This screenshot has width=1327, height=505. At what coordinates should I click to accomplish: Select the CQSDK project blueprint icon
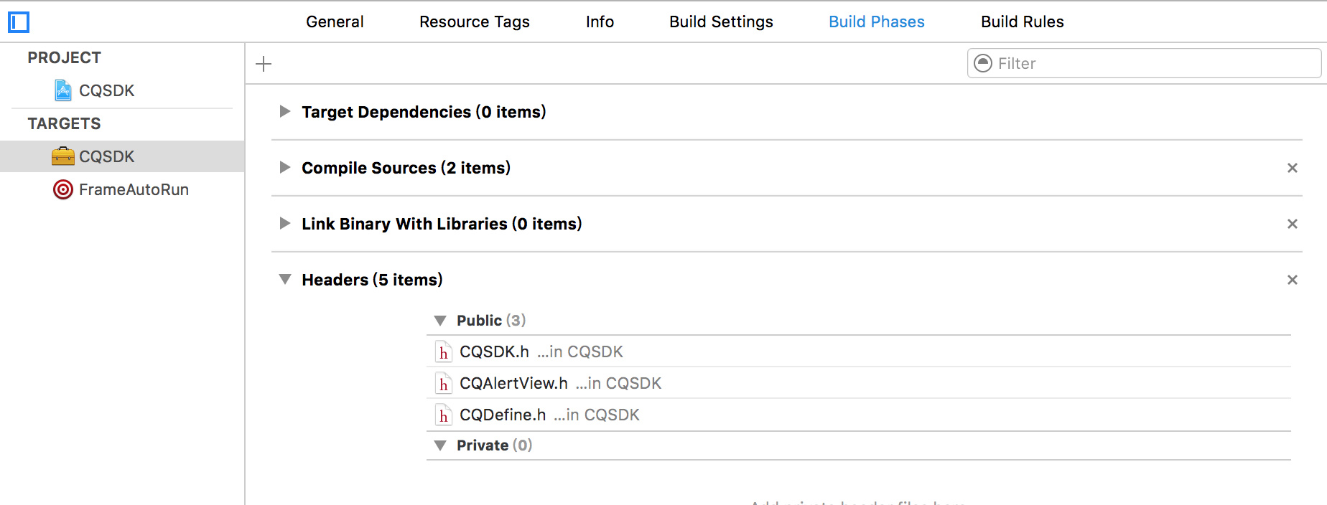pos(63,90)
